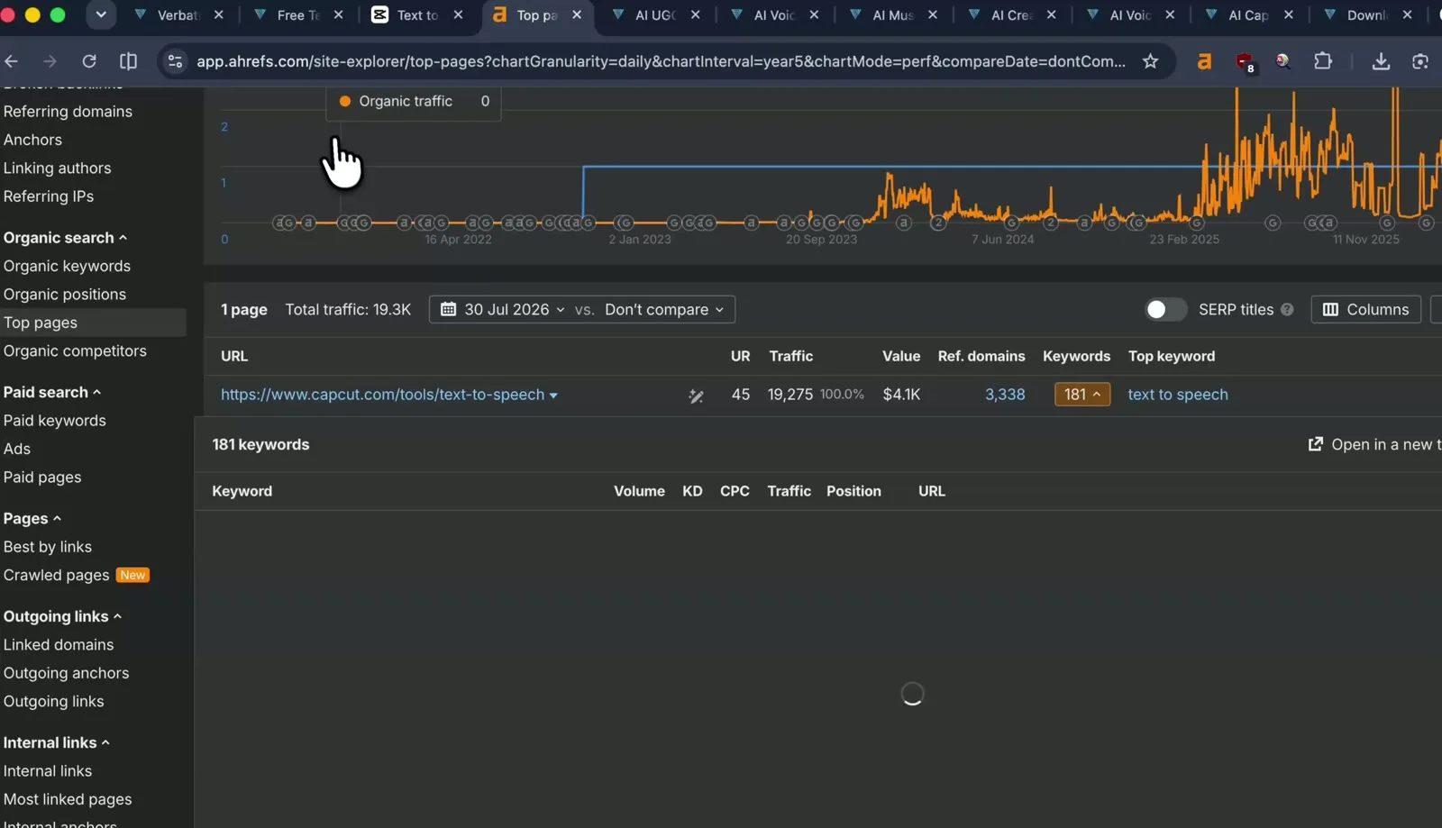Screen dimensions: 1442x828
Task: Open the tab search dropdown arrow
Action: pos(101,15)
